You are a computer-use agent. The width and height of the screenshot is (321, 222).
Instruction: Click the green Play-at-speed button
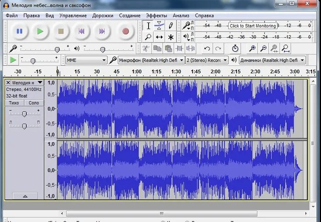[x=13, y=60]
